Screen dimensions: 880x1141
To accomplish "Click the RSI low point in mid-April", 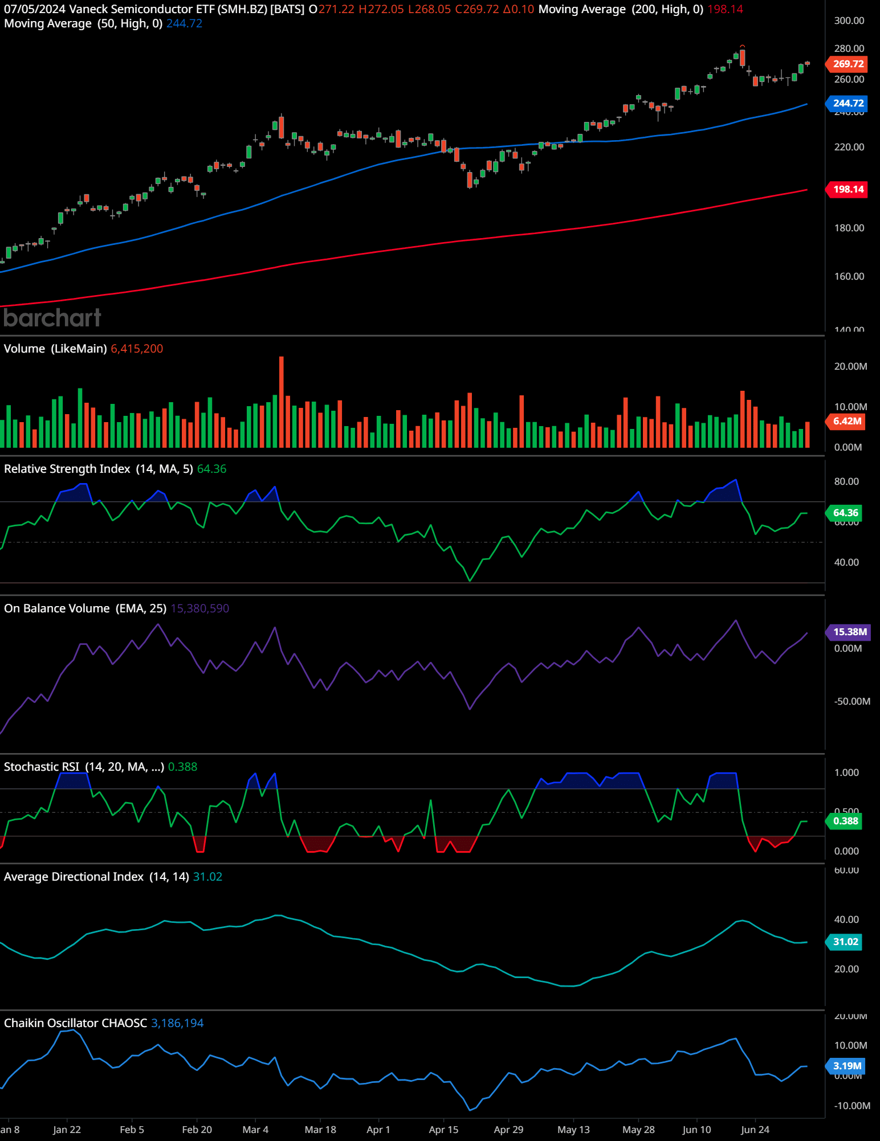I will [470, 580].
